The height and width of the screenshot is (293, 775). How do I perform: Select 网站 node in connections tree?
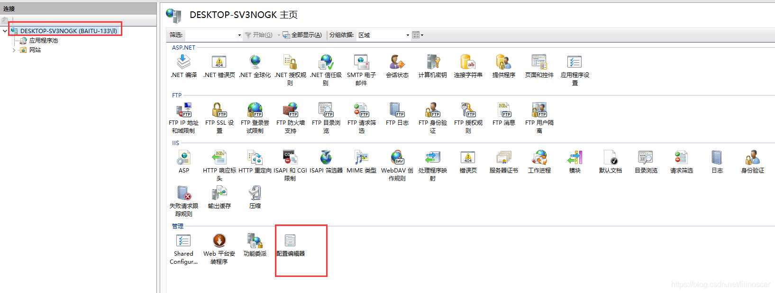click(35, 50)
